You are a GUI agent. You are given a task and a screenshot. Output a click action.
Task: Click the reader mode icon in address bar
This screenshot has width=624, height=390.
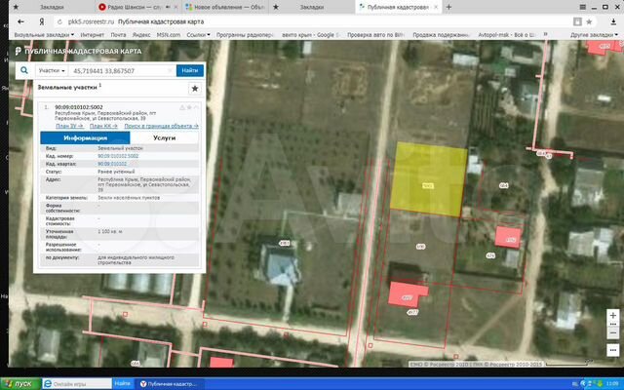577,21
